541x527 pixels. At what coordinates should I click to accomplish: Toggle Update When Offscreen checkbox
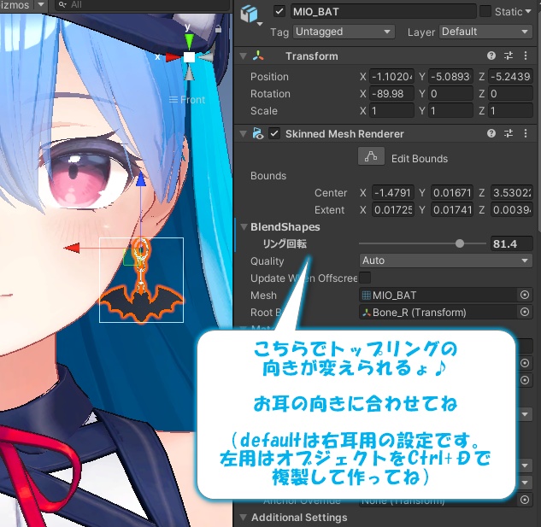365,278
